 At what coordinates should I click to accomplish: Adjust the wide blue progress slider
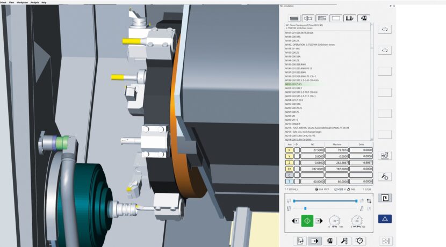click(x=325, y=201)
